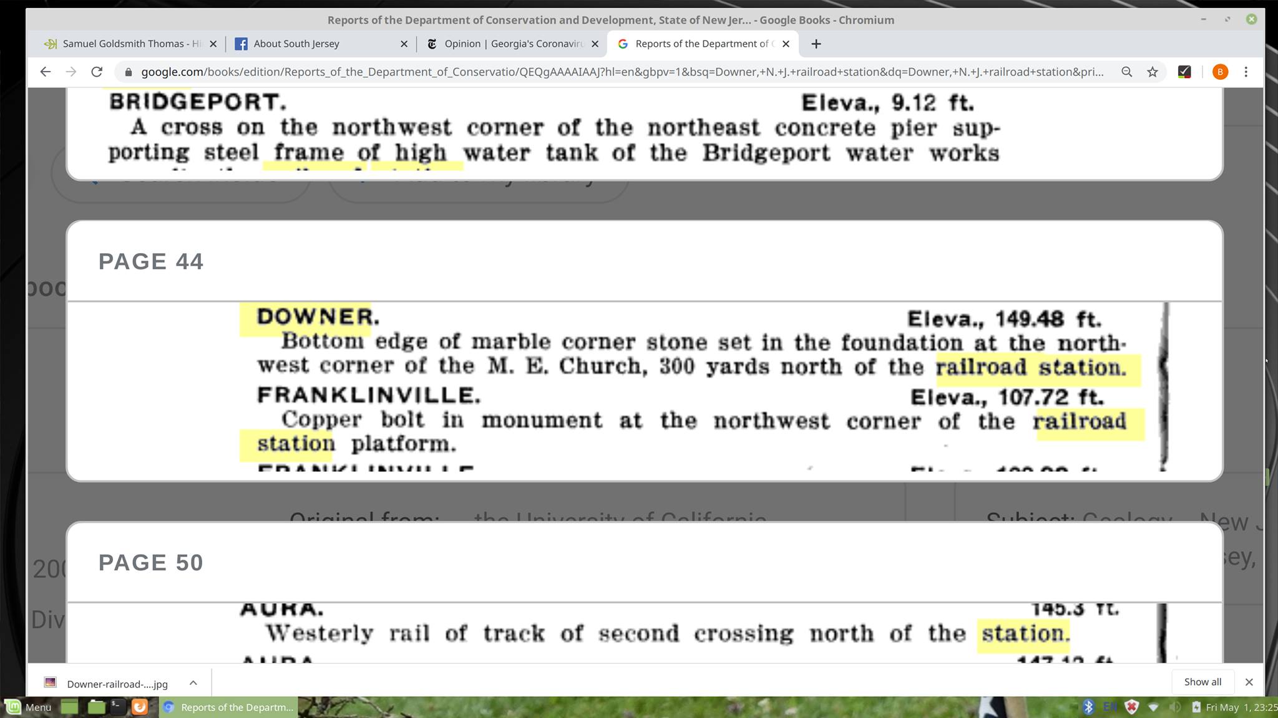Image resolution: width=1278 pixels, height=718 pixels.
Task: Click the FRANKLINVILLE heading text
Action: (x=369, y=395)
